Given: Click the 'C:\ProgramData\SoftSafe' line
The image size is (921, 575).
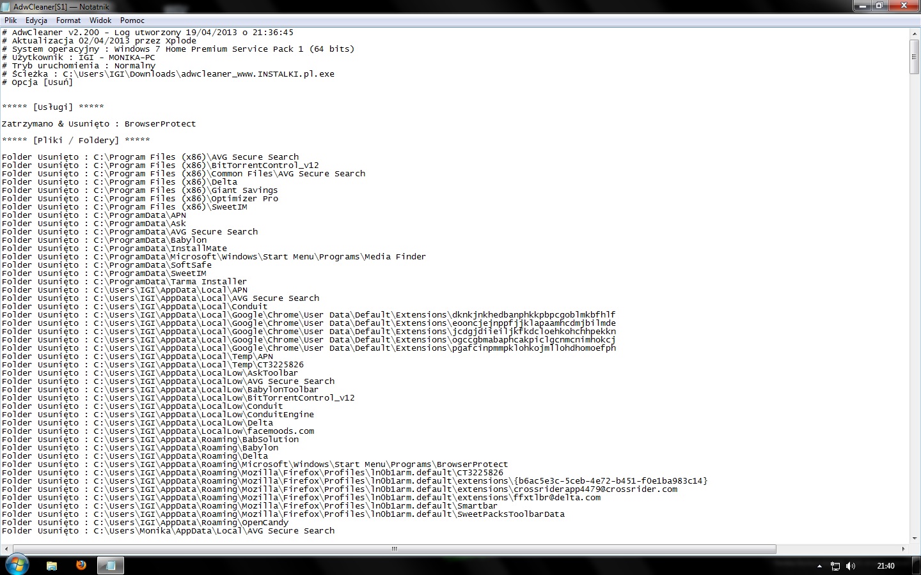Looking at the screenshot, I should [x=107, y=265].
